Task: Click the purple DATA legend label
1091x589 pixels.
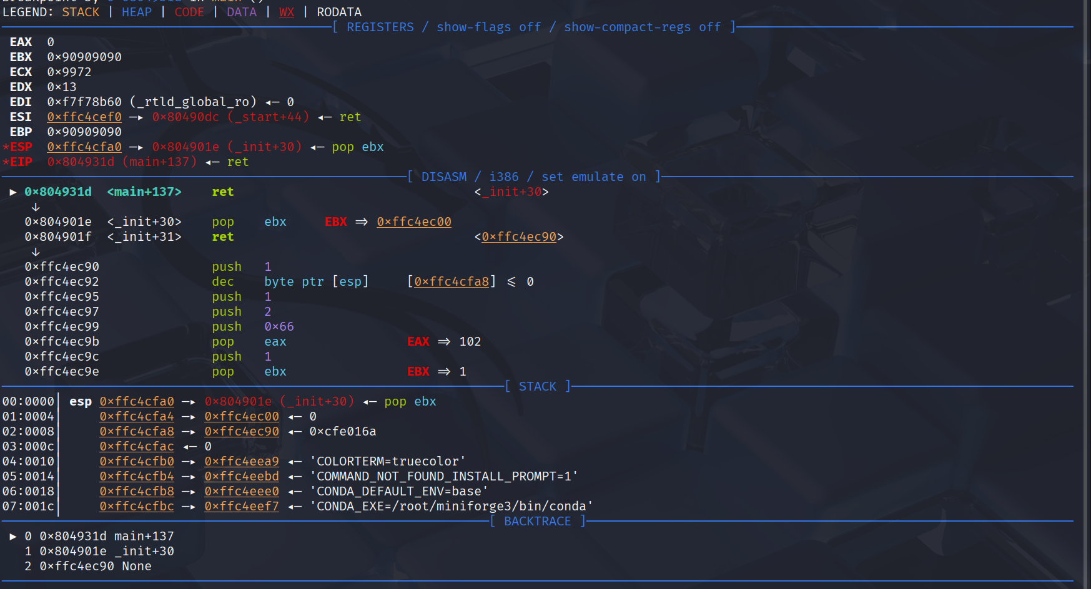Action: pyautogui.click(x=242, y=12)
